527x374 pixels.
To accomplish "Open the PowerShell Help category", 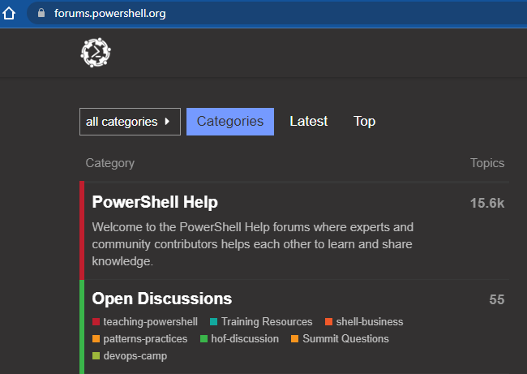I will [x=155, y=202].
